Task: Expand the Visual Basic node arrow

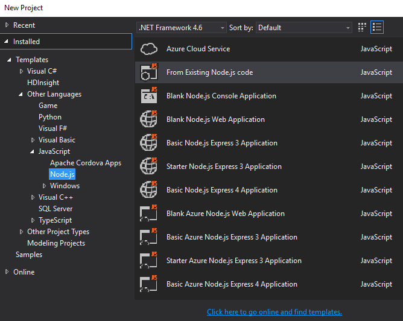Action: (x=33, y=140)
